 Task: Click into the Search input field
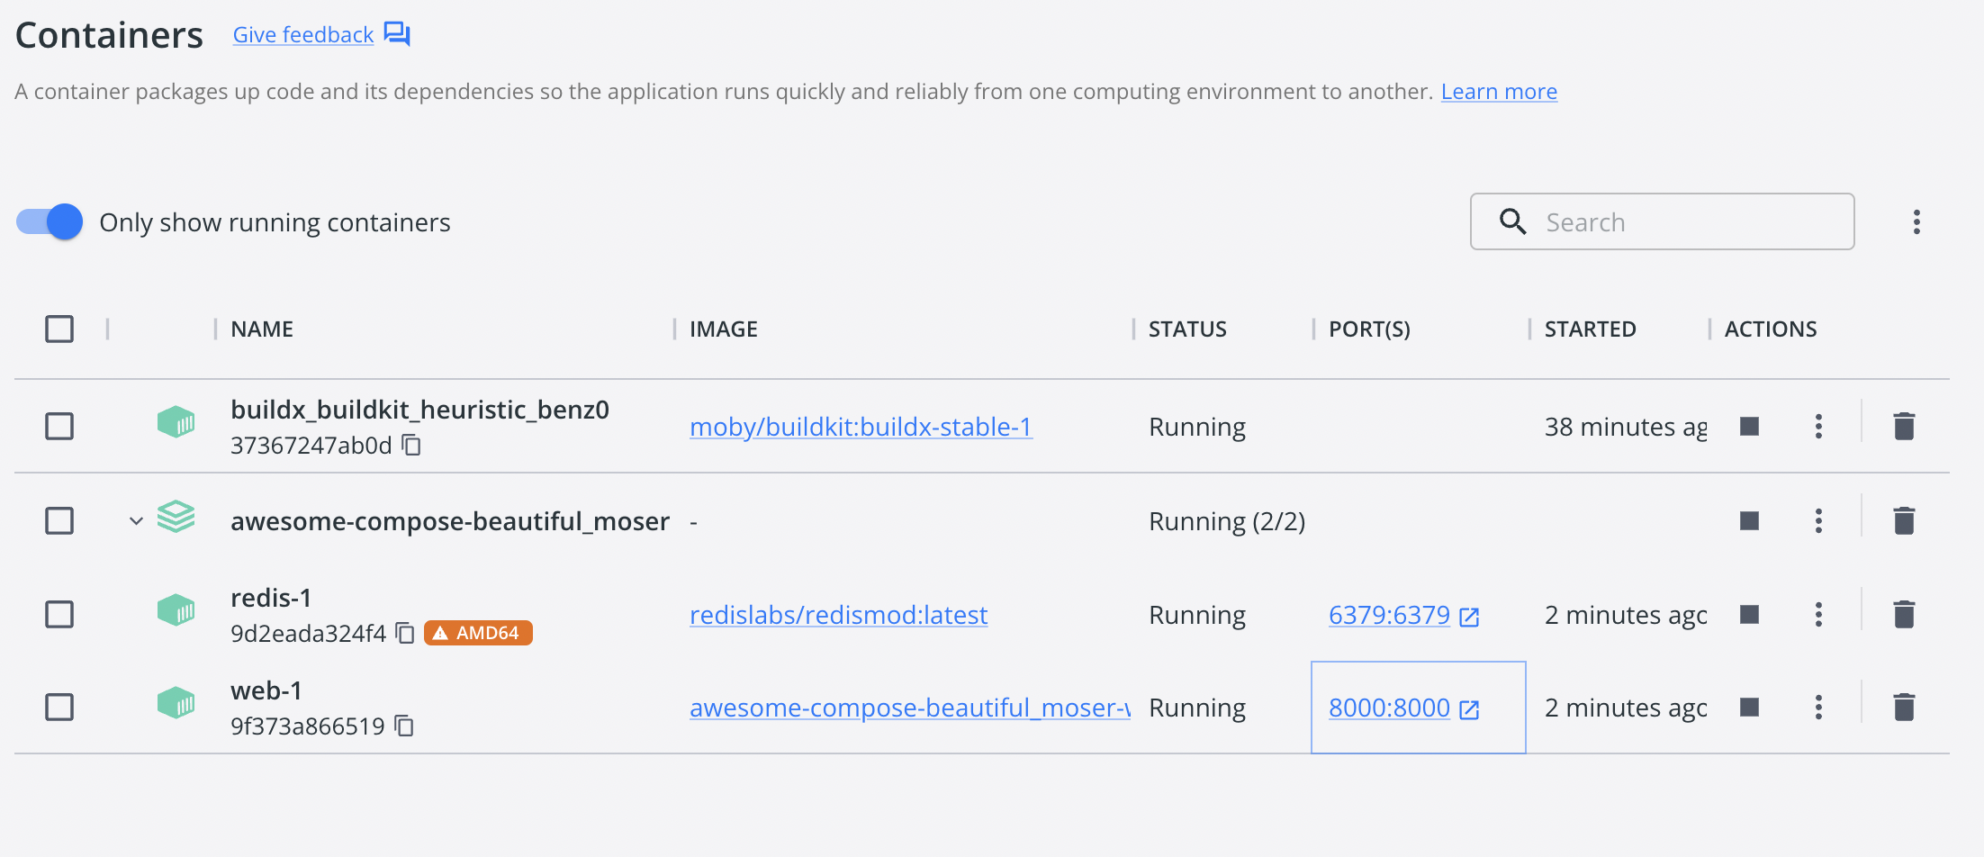coord(1662,221)
